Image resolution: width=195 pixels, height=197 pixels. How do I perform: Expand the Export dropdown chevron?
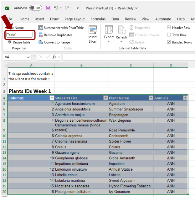[109, 41]
